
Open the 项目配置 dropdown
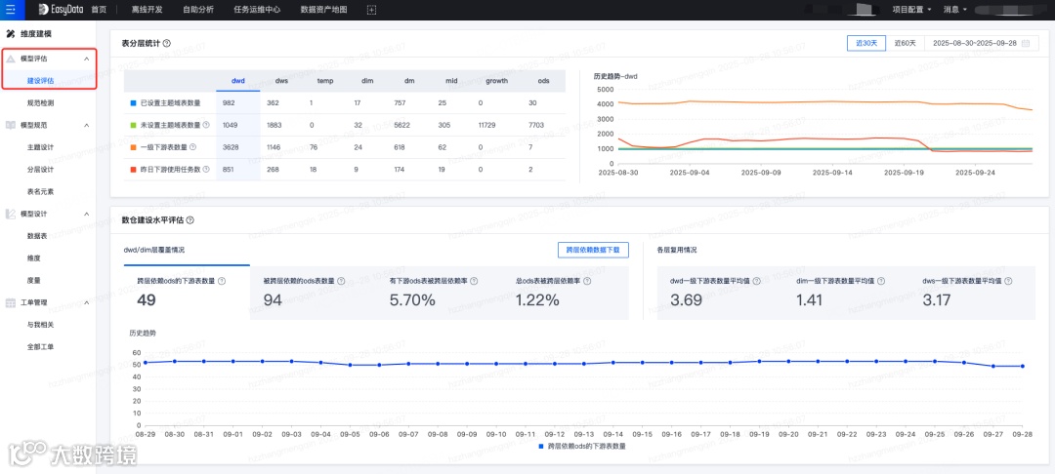(911, 10)
